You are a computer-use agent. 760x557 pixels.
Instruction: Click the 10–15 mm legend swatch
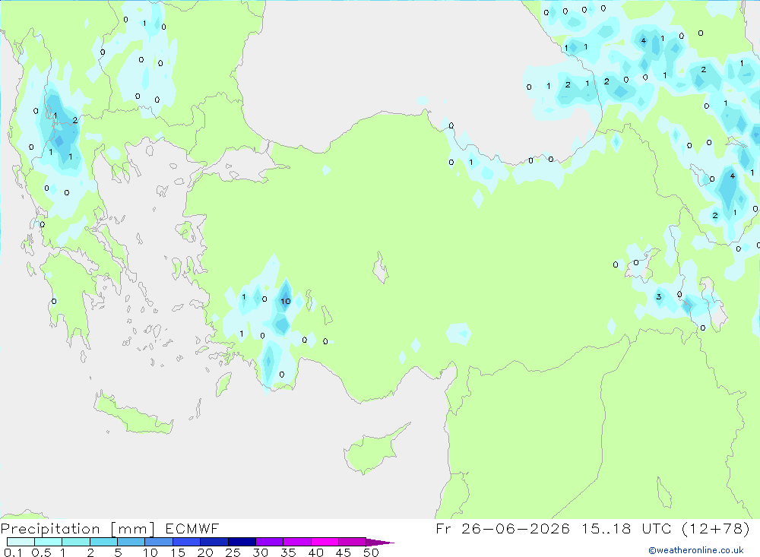click(x=159, y=542)
